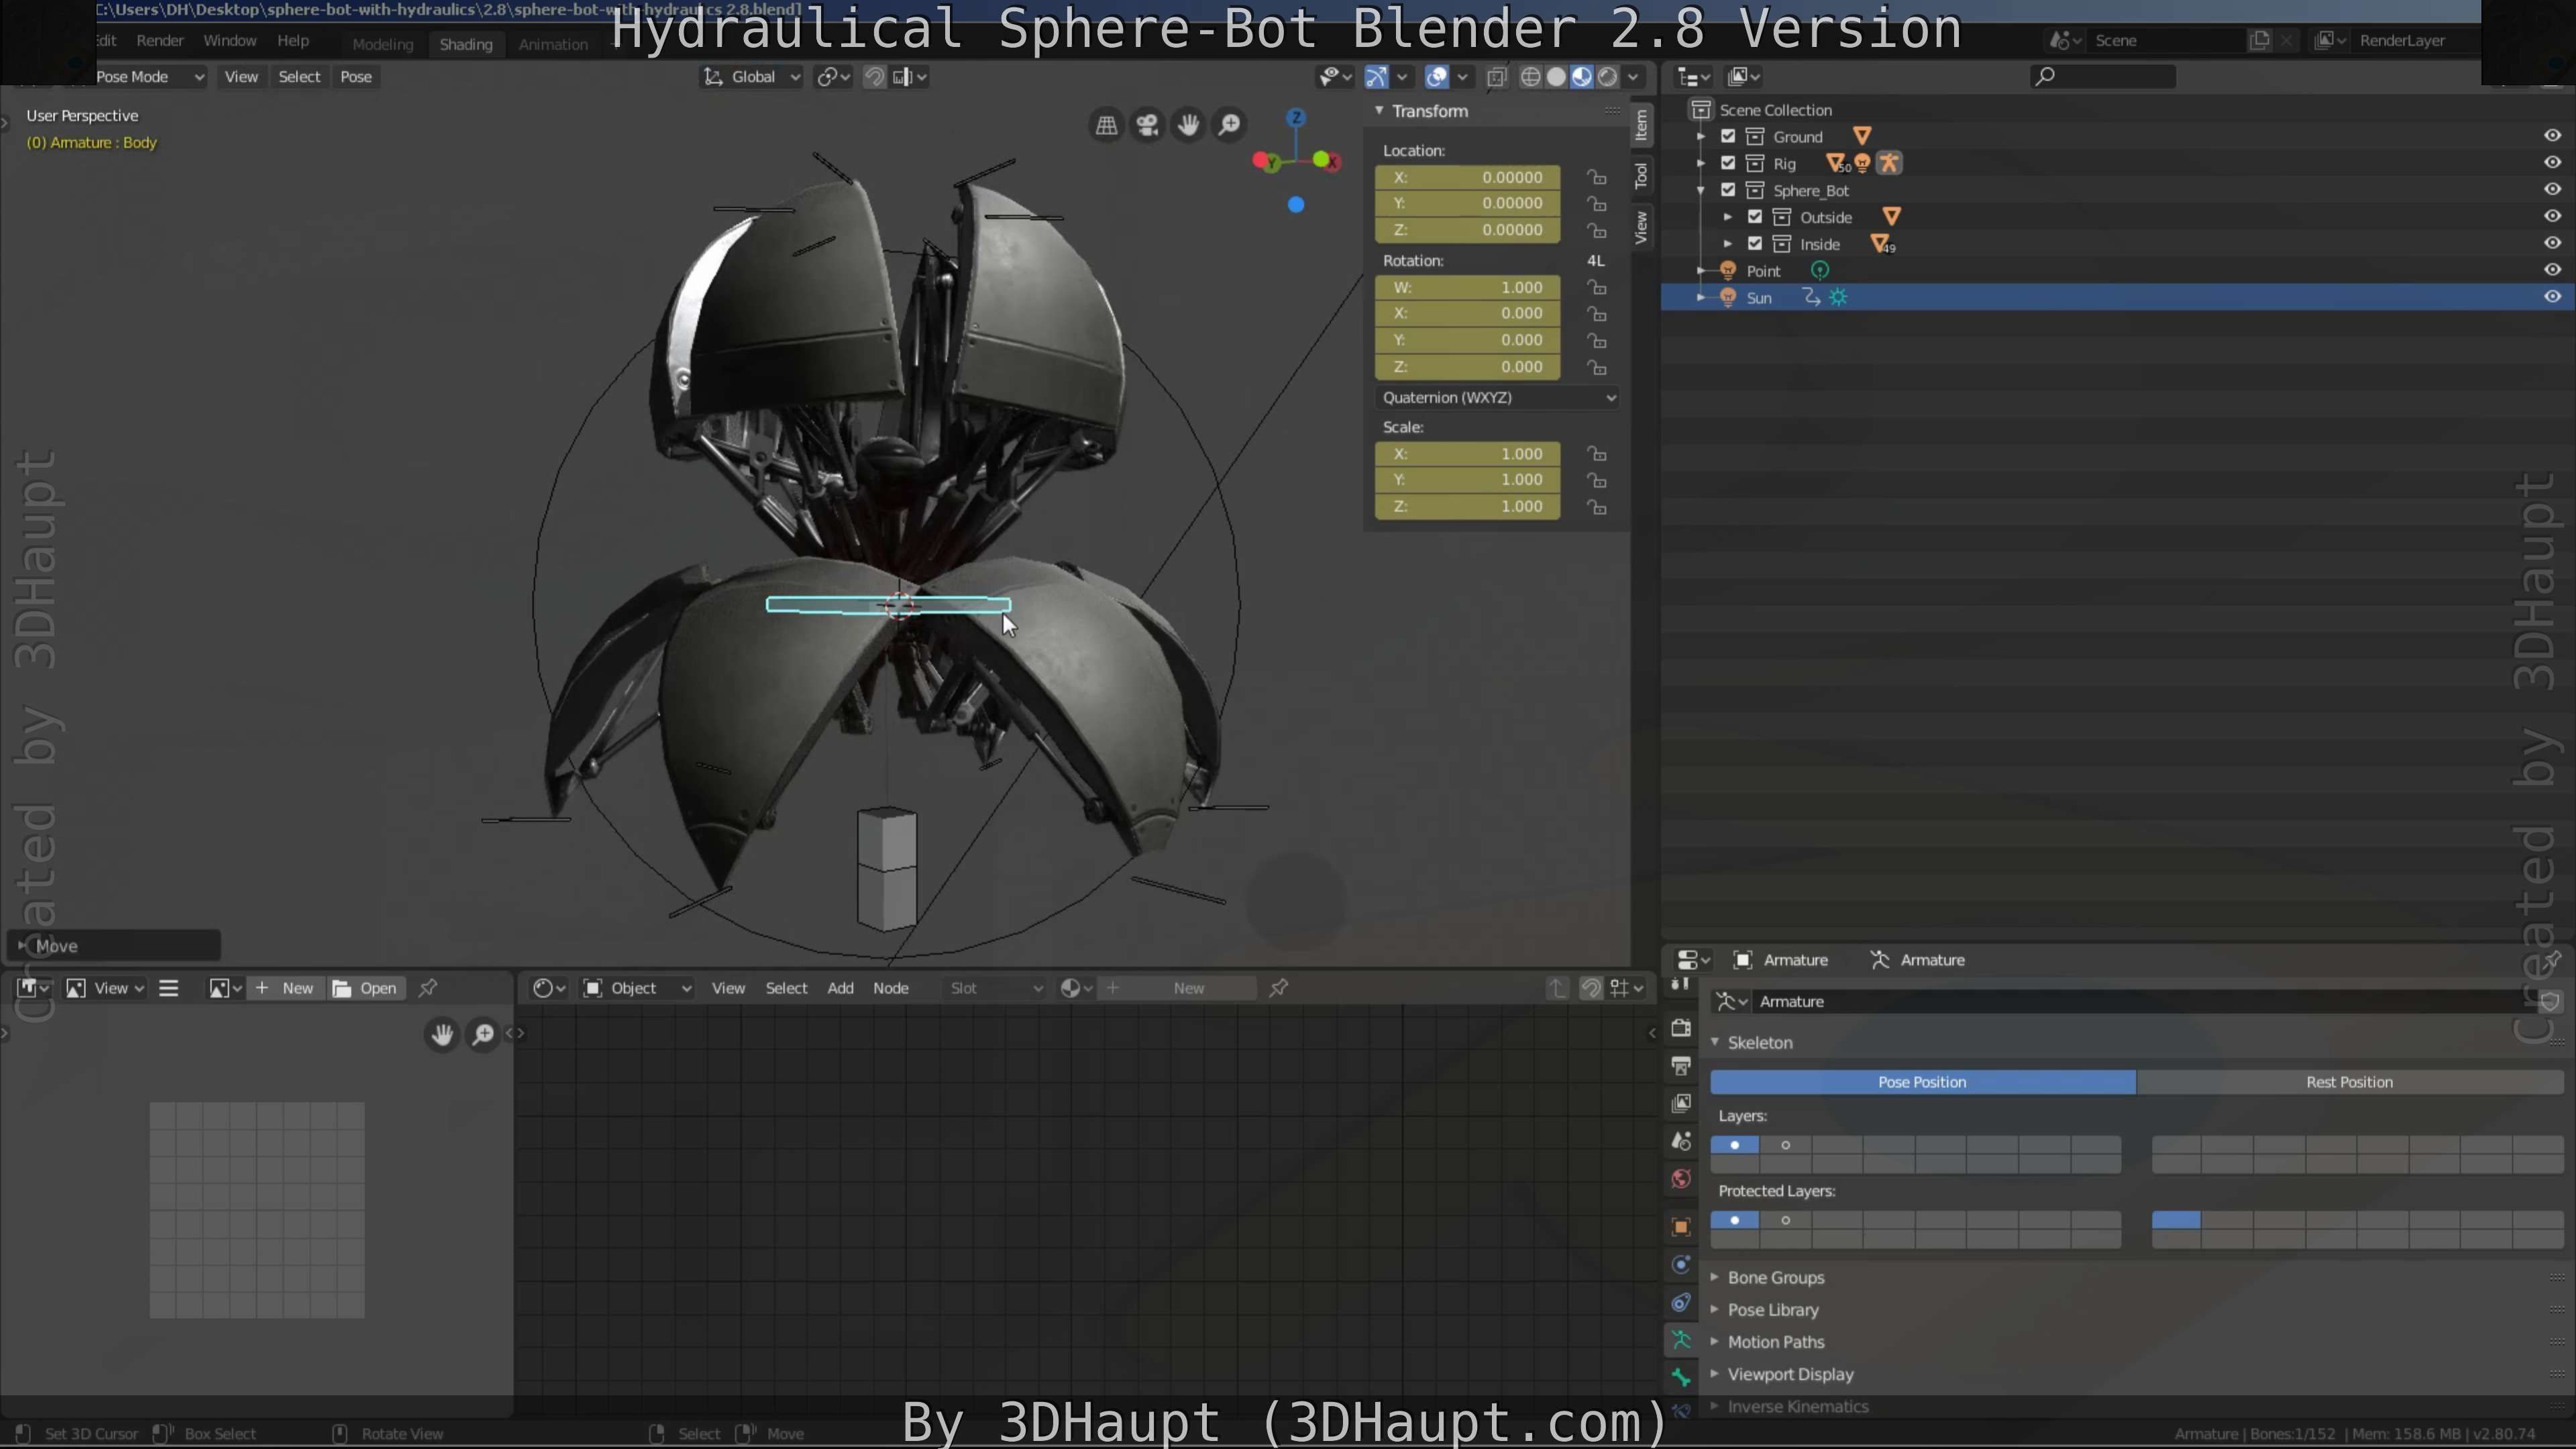Toggle gizmo display in viewport header
This screenshot has width=2576, height=1449.
[1376, 77]
